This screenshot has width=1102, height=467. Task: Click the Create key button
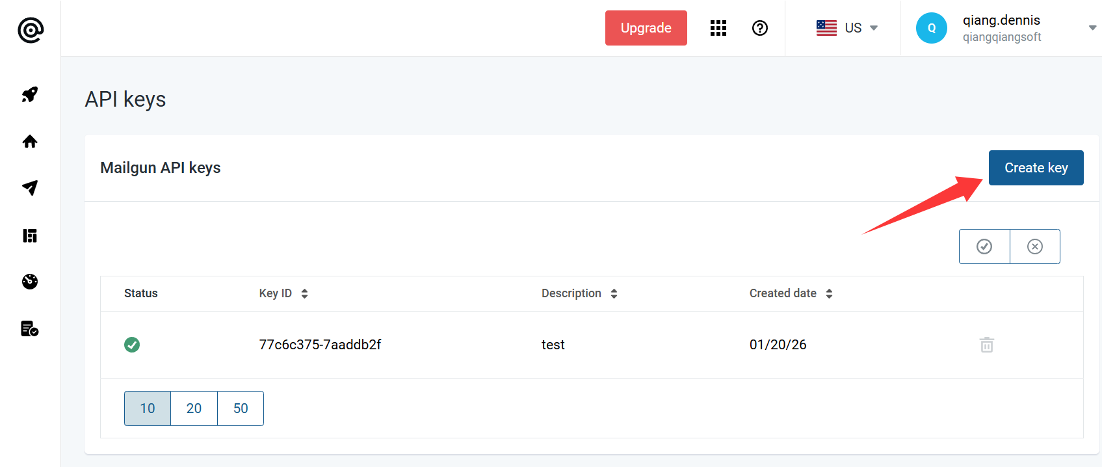(x=1036, y=168)
